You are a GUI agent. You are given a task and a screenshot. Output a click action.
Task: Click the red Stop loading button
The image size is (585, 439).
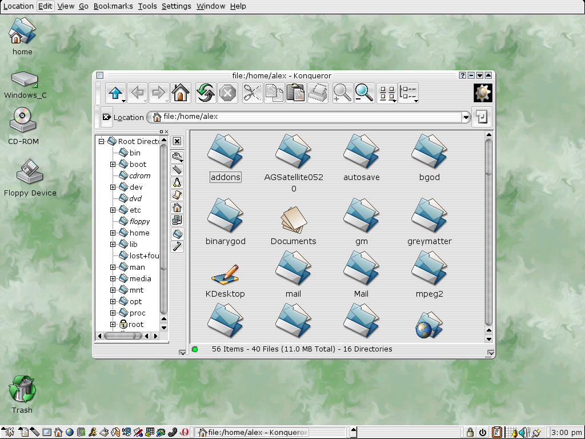[227, 93]
